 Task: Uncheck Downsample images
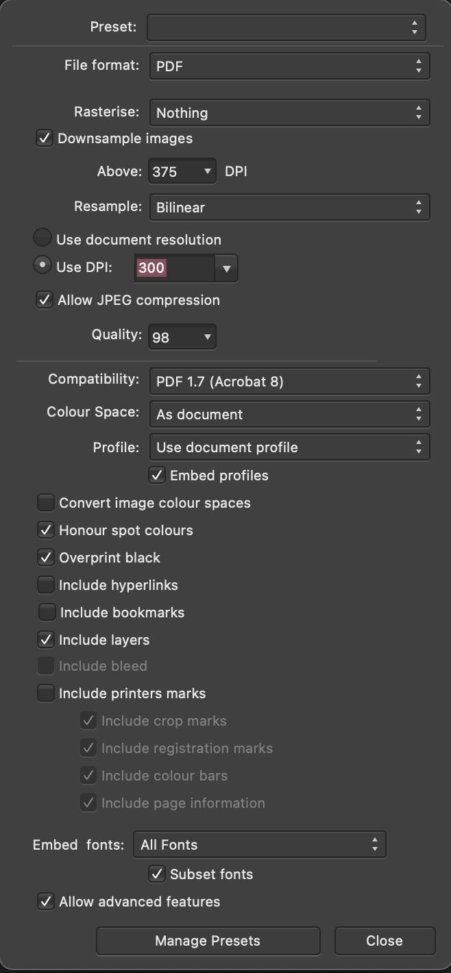pyautogui.click(x=44, y=138)
